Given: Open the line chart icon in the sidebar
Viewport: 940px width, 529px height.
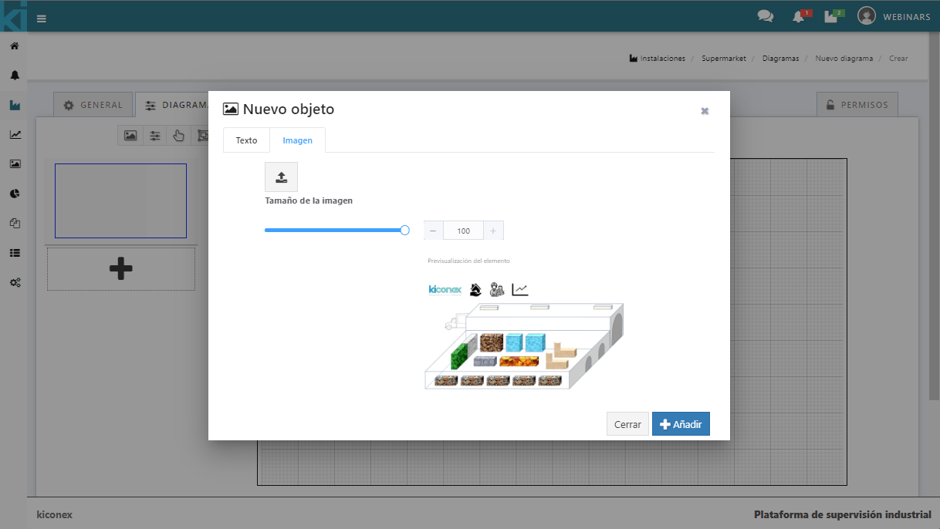Looking at the screenshot, I should tap(15, 135).
